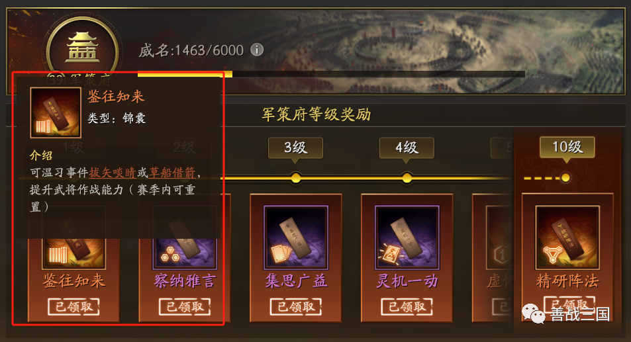The width and height of the screenshot is (631, 342).
Task: Open the 灵机一动 reward card icon
Action: 407,237
